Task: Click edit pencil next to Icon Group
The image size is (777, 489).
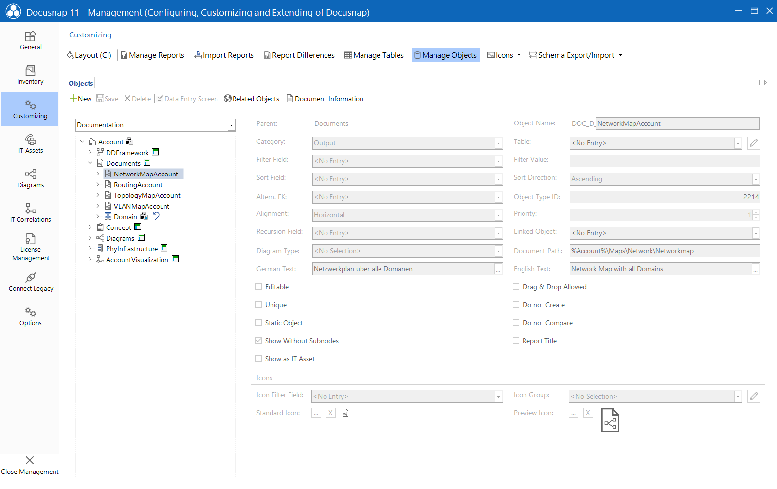Action: coord(754,396)
